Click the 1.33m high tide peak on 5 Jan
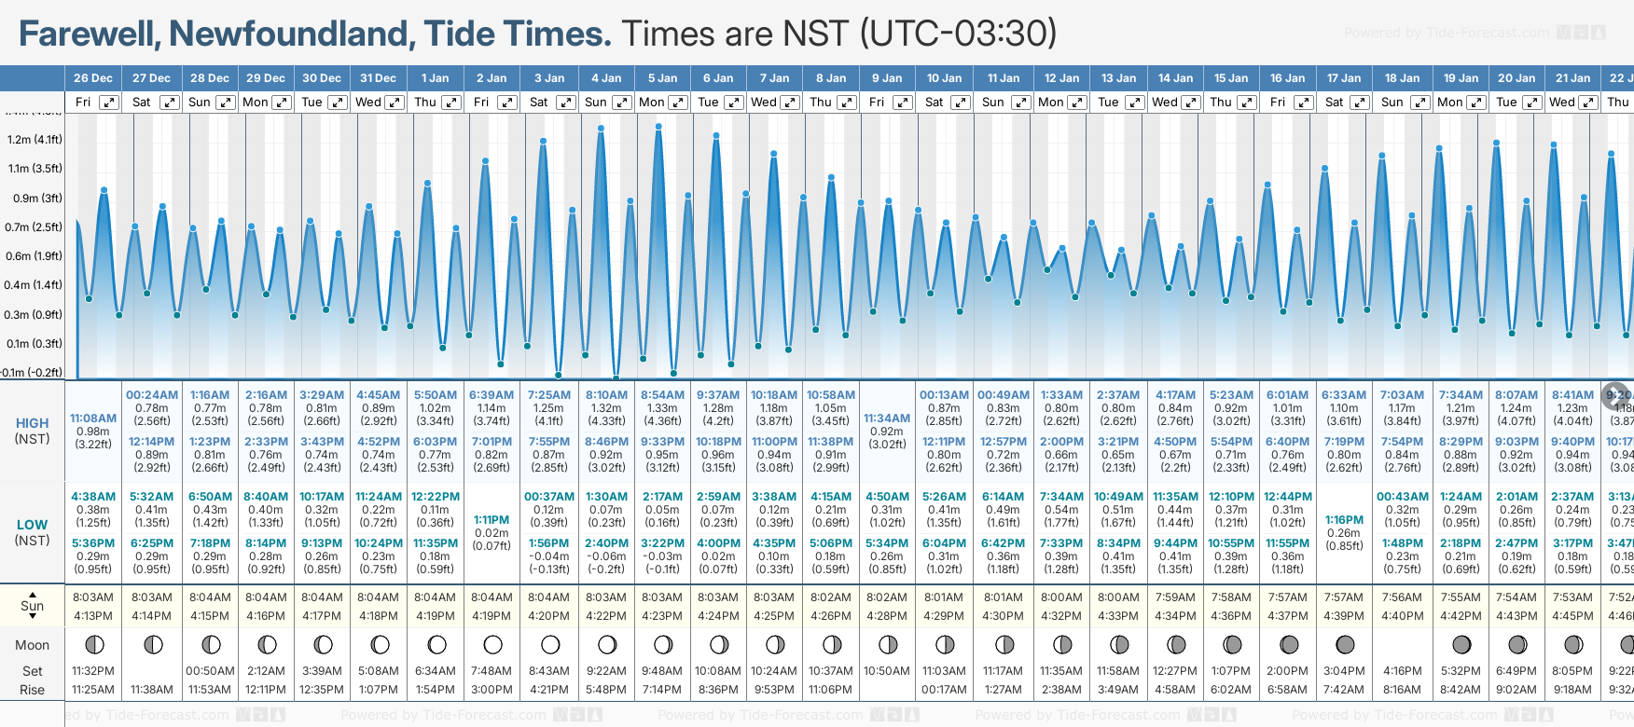1634x727 pixels. [658, 126]
